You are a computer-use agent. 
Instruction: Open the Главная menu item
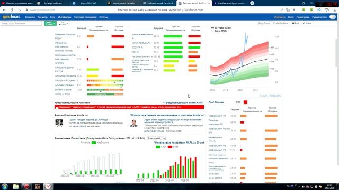click(x=30, y=17)
